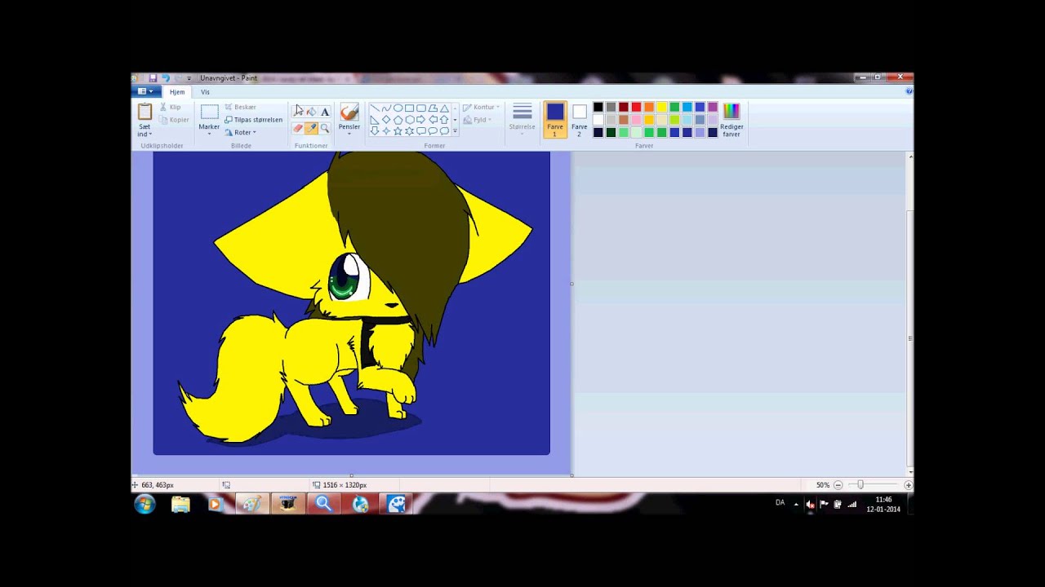Click the Sæt ind clipboard icon

coord(145,113)
